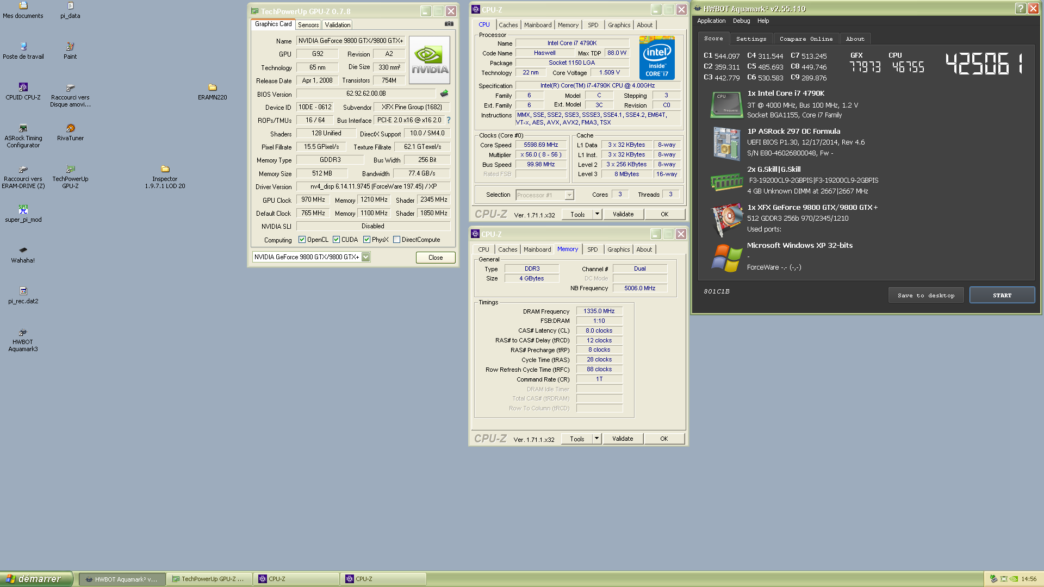Toggle the DirectCompute checkbox
Viewport: 1044px width, 587px height.
pos(396,240)
